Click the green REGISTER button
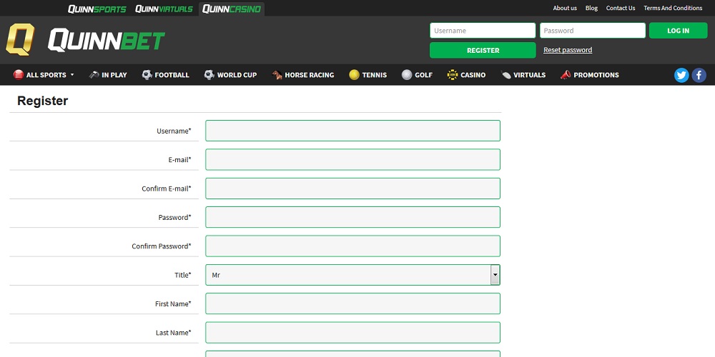The width and height of the screenshot is (715, 357). (483, 50)
